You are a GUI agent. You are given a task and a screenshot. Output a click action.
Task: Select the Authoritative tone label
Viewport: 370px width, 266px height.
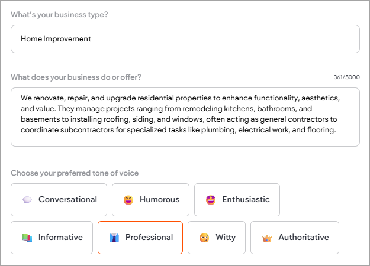coord(303,238)
